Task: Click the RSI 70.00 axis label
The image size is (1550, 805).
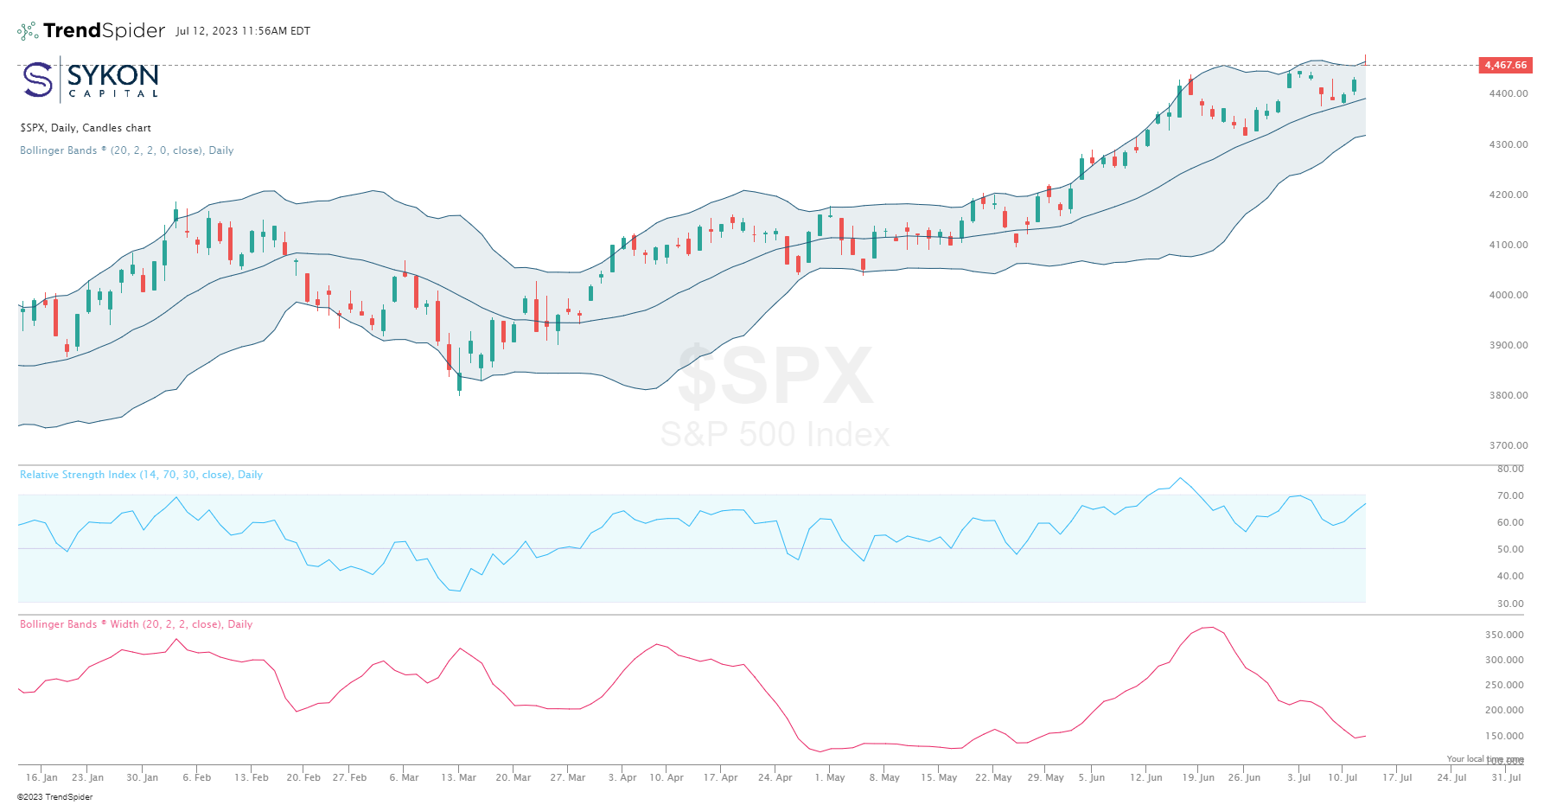Action: 1510,495
